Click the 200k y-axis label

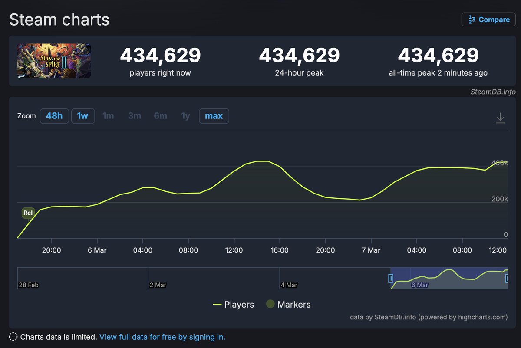click(499, 199)
